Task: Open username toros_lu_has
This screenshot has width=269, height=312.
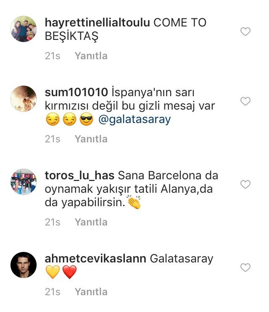Action: tap(79, 176)
